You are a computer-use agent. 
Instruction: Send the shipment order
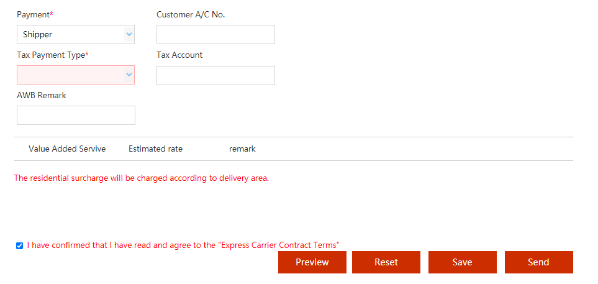538,262
